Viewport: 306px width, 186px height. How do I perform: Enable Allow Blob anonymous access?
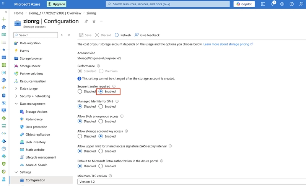[101, 121]
